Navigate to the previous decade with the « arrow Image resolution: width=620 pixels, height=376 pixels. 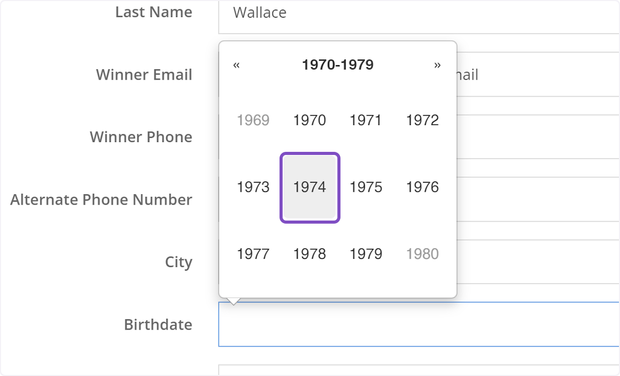click(x=236, y=65)
